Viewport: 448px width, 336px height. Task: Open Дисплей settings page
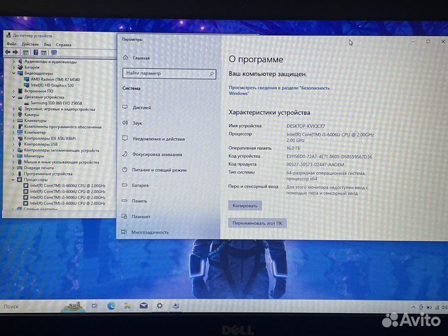point(136,108)
